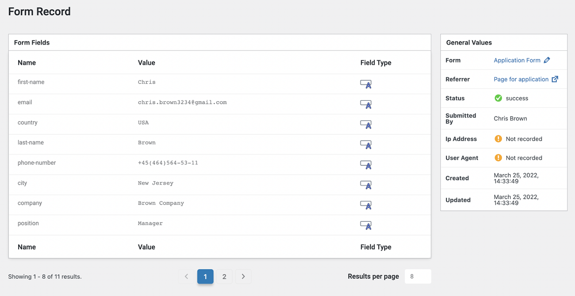Select the field type icon for phone-number
Image resolution: width=575 pixels, height=296 pixels.
(365, 165)
